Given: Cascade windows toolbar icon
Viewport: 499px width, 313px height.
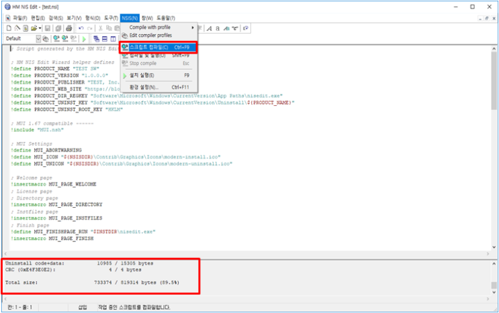Looking at the screenshot, I should [x=96, y=39].
